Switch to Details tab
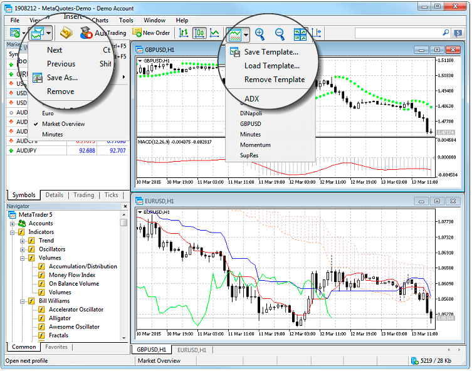 click(54, 195)
